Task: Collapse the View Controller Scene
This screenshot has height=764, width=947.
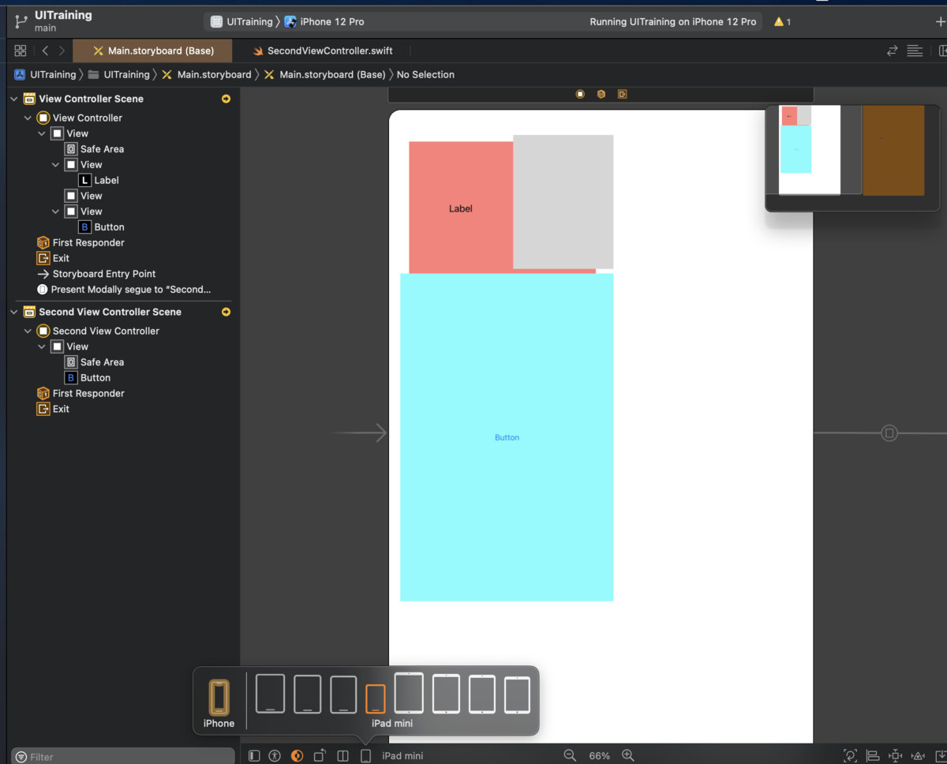Action: coord(13,99)
